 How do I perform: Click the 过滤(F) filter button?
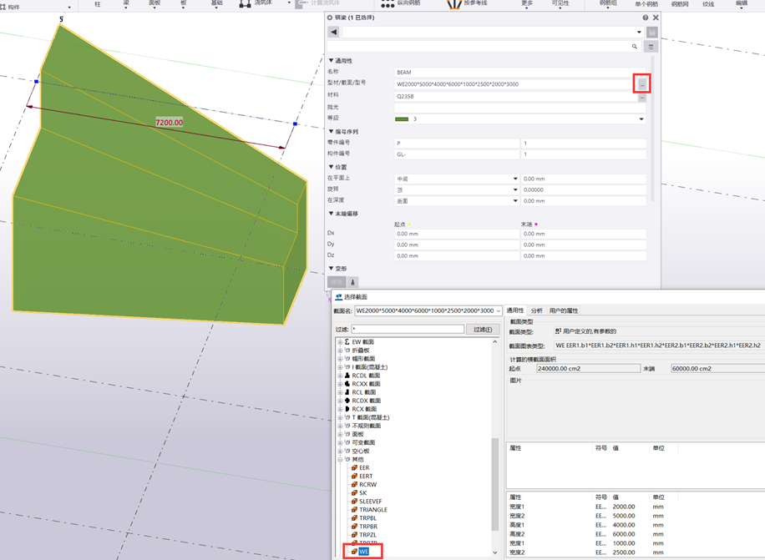pos(483,330)
